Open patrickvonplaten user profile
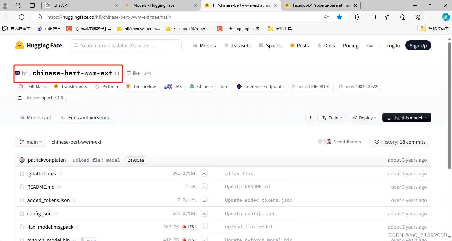The height and width of the screenshot is (241, 452). (47, 160)
